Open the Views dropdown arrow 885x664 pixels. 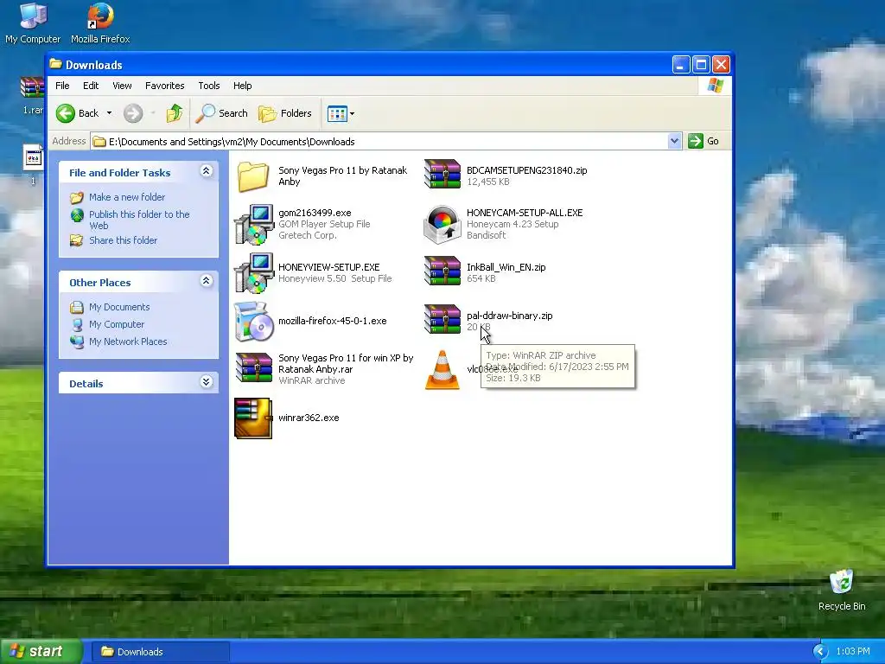point(353,113)
